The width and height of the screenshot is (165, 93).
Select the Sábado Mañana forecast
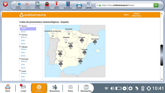click(24, 49)
